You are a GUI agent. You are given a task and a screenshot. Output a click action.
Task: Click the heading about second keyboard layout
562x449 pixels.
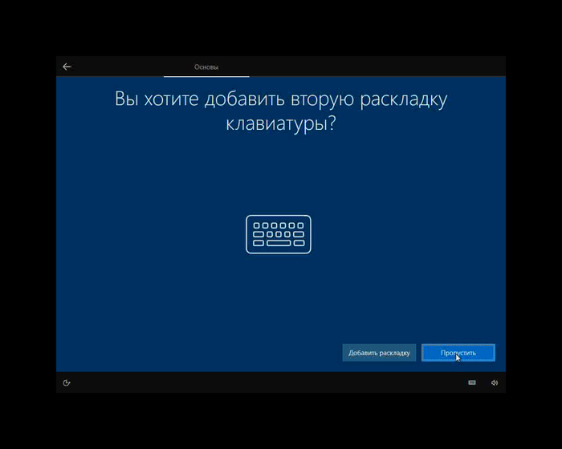pos(280,112)
